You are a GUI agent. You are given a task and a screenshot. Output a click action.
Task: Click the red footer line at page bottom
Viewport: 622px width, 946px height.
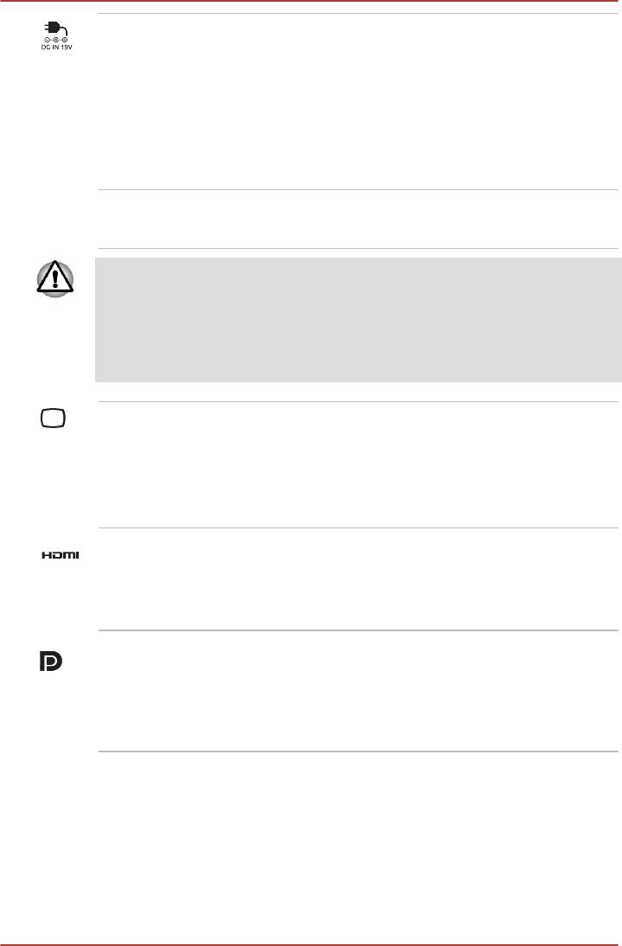point(311,944)
